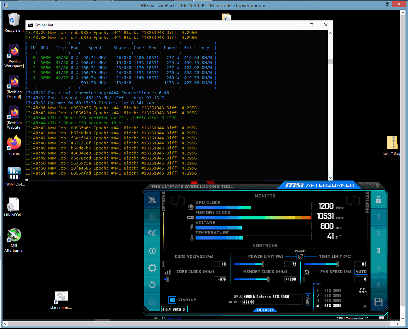Click Gminer.bat console title bar icon
The height and width of the screenshot is (329, 408).
31,25
